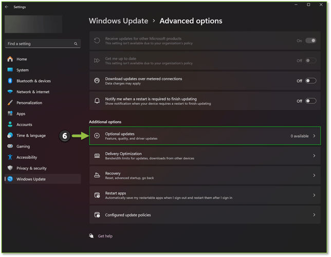Open the Recovery row chevron
The width and height of the screenshot is (331, 257).
click(315, 175)
